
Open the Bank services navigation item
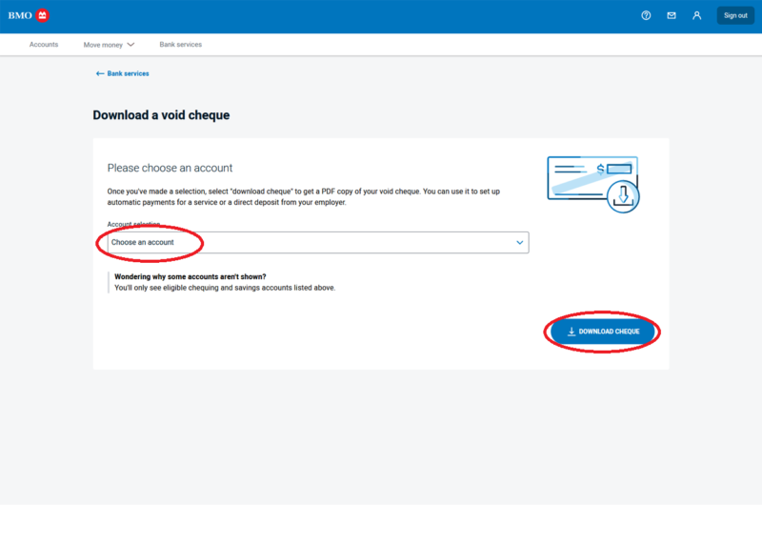point(180,45)
